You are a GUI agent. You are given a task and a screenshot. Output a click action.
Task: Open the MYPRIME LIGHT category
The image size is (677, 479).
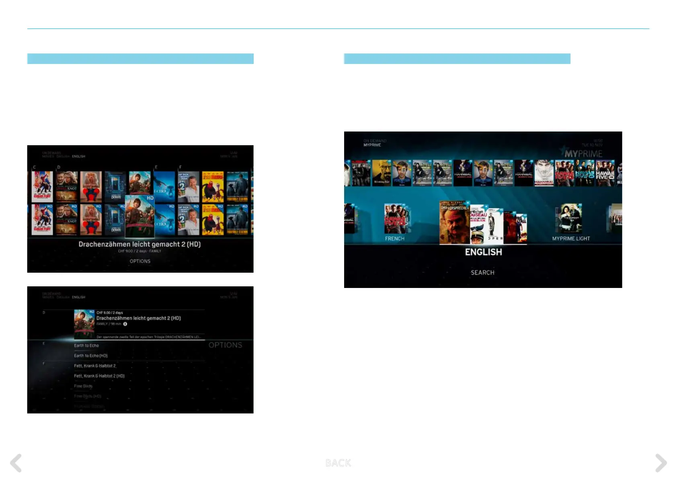[571, 238]
